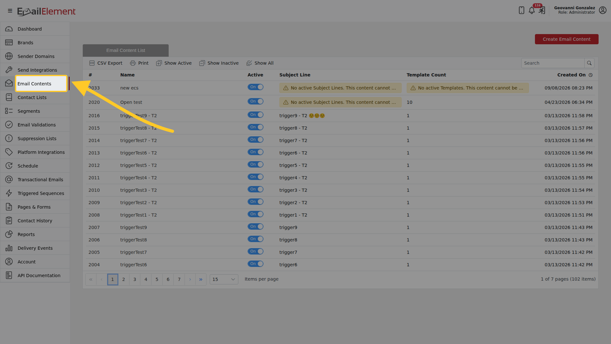Go to page 2 in pagination
This screenshot has width=611, height=344.
coord(123,280)
